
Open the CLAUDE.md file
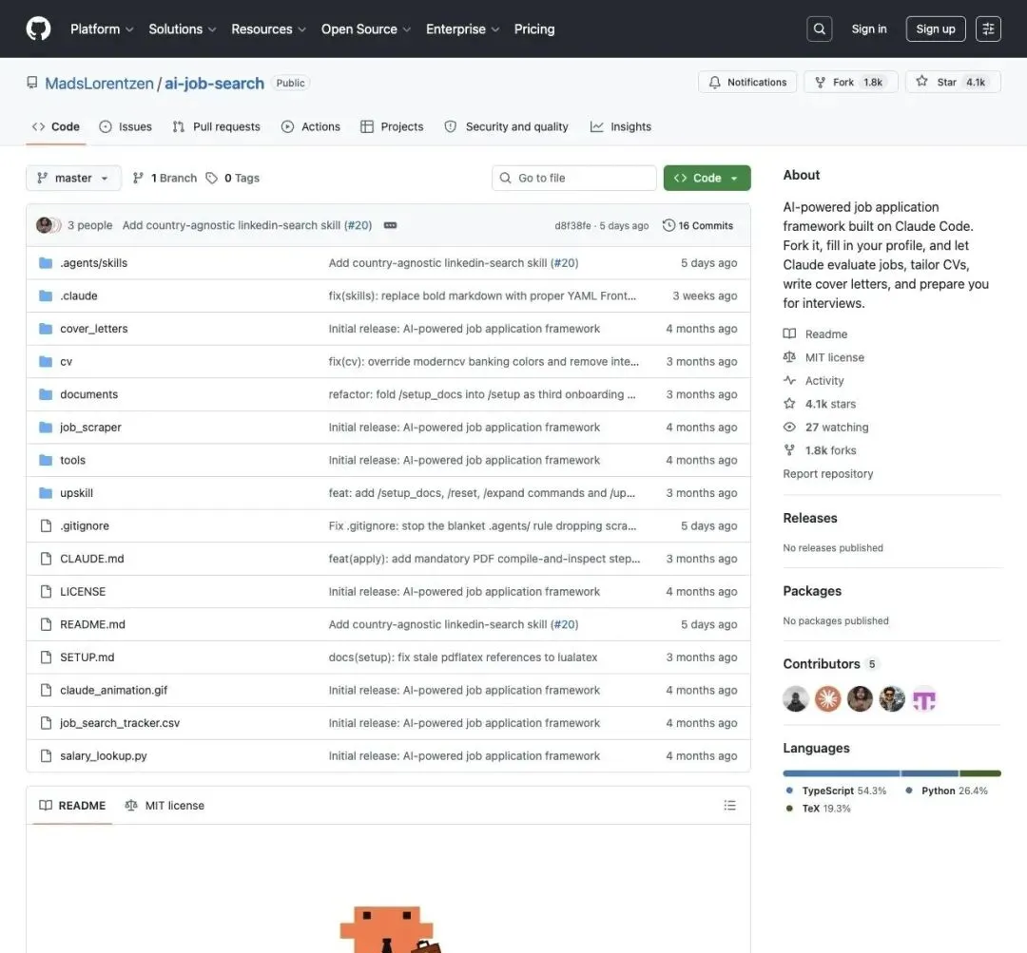91,559
